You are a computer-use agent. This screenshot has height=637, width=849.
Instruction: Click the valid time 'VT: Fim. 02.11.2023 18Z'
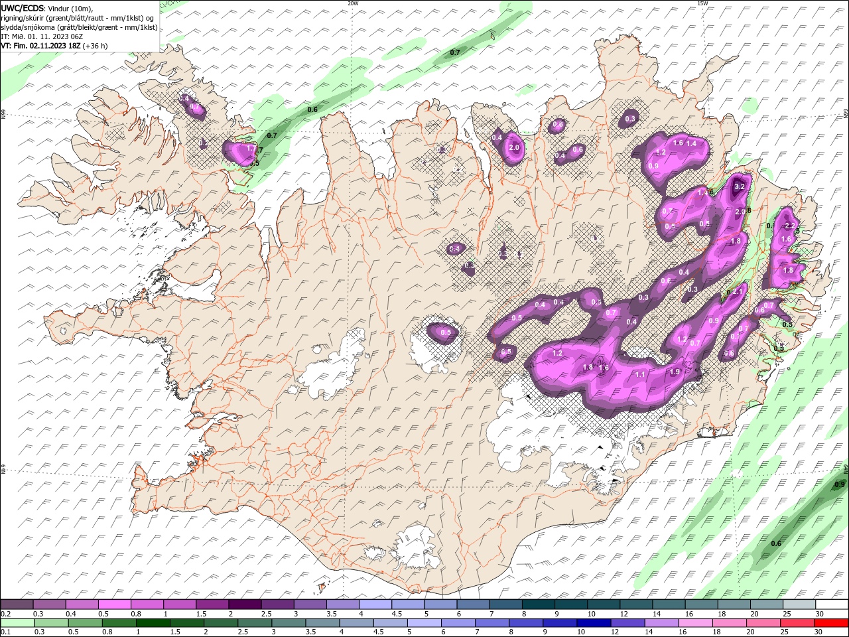41,46
